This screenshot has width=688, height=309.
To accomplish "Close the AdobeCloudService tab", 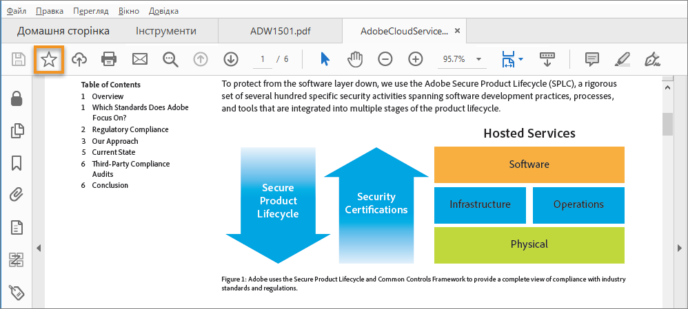I will pyautogui.click(x=457, y=31).
